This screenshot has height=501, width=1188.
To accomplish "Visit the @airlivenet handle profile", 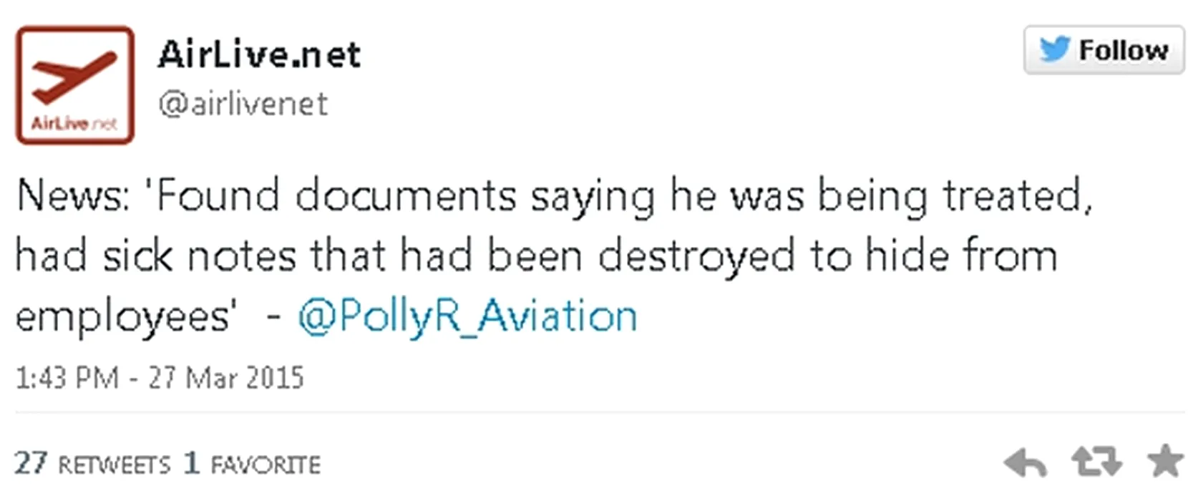I will coord(243,104).
